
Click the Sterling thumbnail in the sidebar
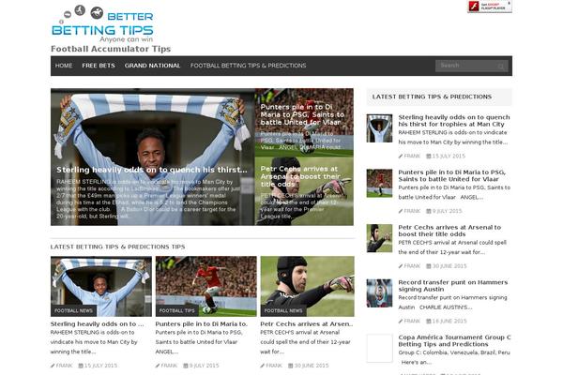click(379, 128)
